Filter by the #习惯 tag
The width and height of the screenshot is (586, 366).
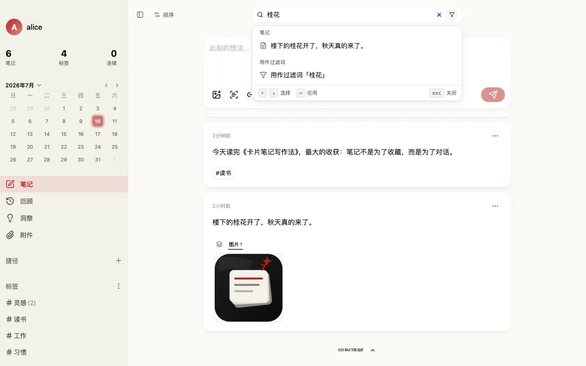point(16,352)
